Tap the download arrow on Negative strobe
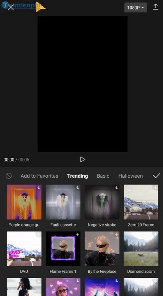 click(x=116, y=188)
